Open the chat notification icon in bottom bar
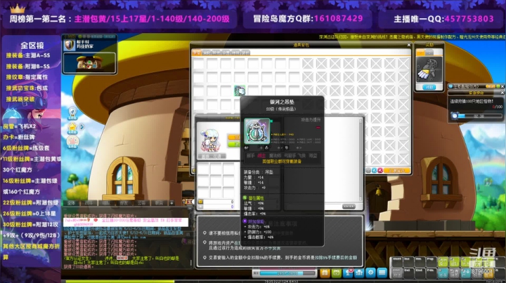Screen dimensions: 506x283 pyautogui.click(x=348, y=273)
